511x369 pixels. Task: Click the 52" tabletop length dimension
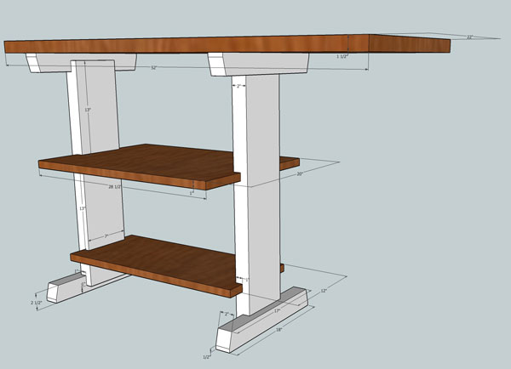[x=154, y=69]
